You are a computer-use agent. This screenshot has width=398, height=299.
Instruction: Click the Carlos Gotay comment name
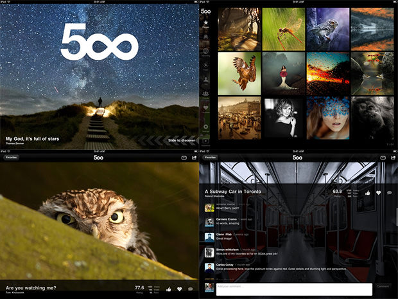(225, 265)
